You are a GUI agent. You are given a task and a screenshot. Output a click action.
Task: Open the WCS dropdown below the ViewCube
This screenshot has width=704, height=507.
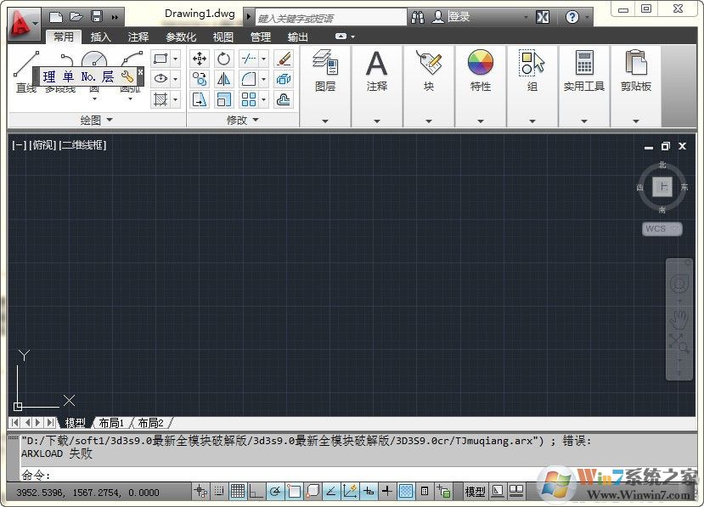click(662, 228)
